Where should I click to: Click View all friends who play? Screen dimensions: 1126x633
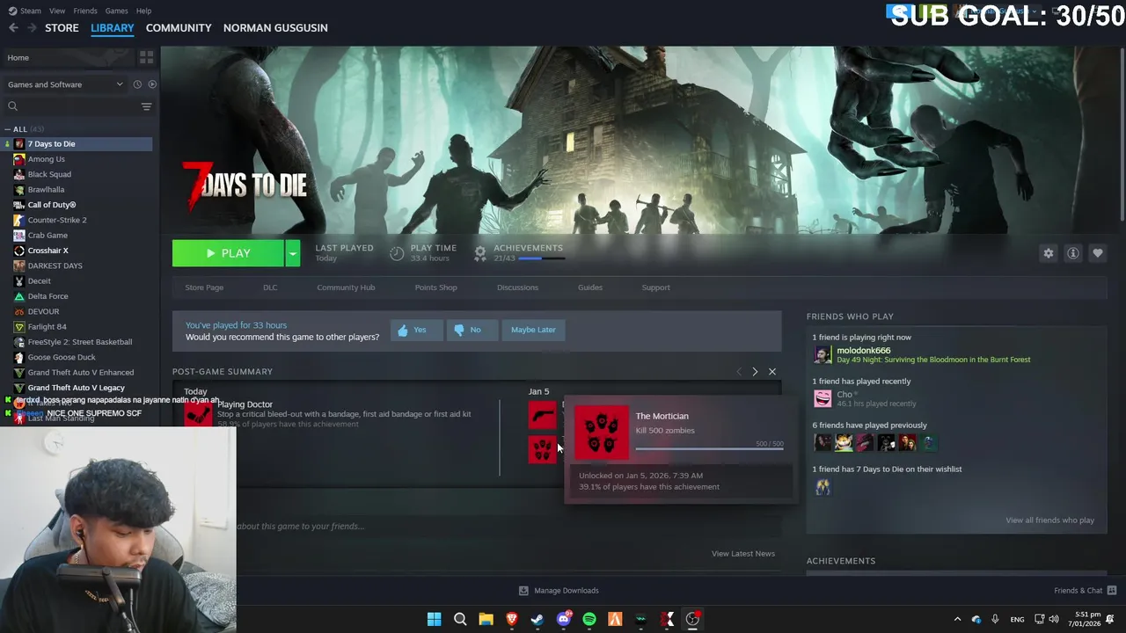click(1049, 520)
